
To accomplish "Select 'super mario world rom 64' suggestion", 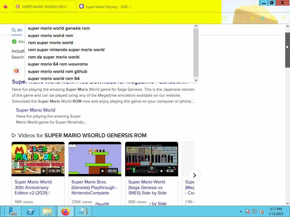I will point(54,79).
